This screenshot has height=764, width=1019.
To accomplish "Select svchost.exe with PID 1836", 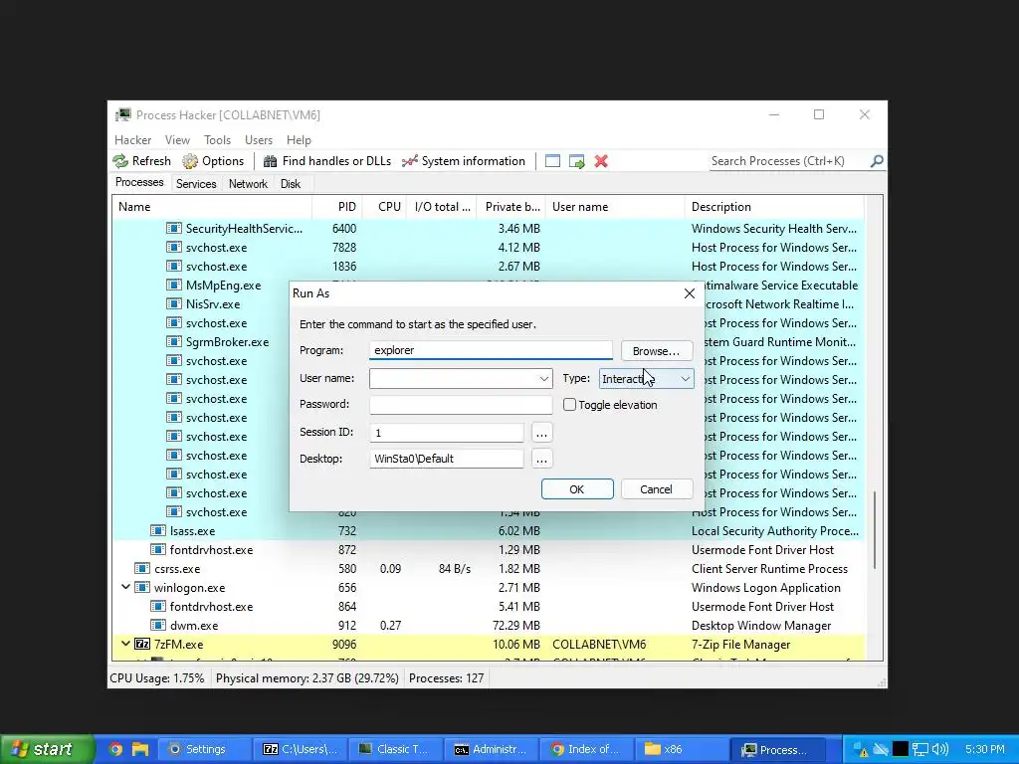I will point(489,266).
